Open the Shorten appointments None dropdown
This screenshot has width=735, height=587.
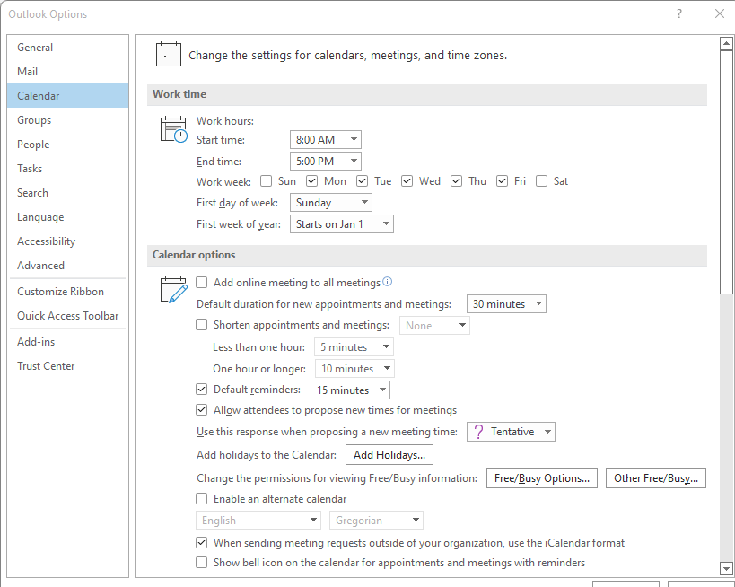[x=434, y=326]
